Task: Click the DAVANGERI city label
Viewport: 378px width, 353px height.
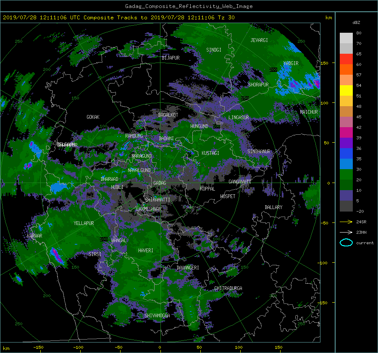Action: [188, 268]
